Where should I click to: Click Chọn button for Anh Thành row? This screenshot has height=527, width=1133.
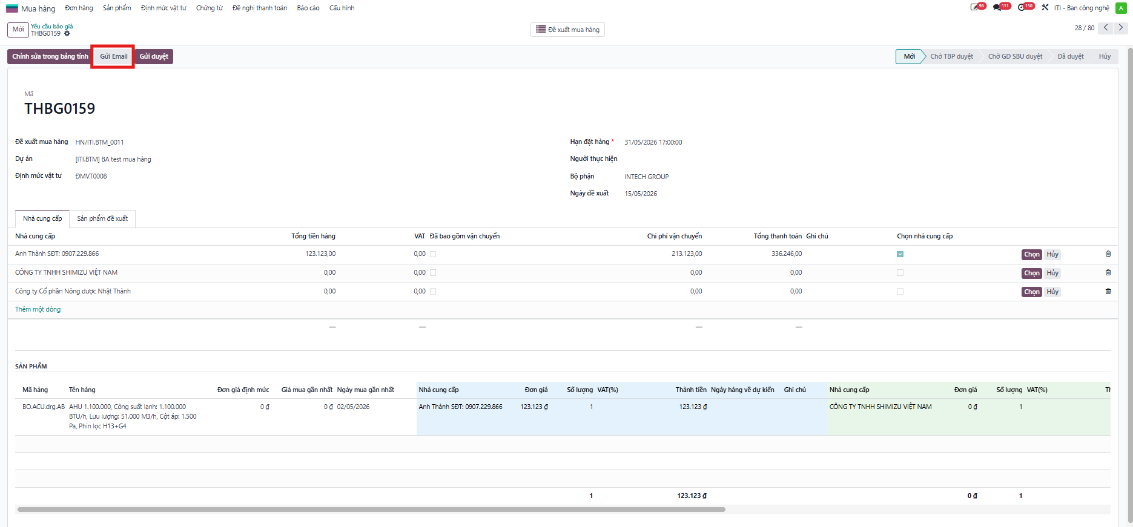point(1032,255)
